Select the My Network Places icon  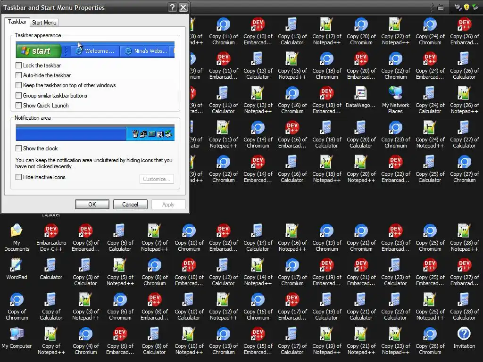pos(396,100)
